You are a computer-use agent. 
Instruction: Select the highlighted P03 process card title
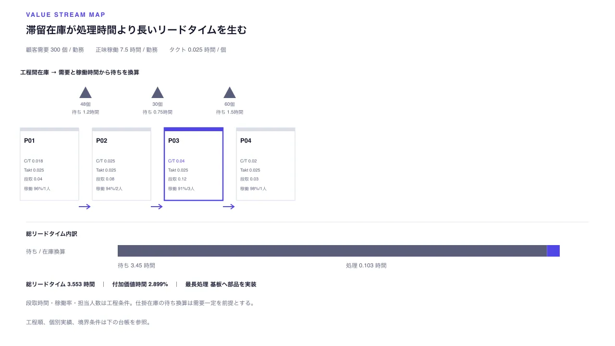tap(173, 141)
